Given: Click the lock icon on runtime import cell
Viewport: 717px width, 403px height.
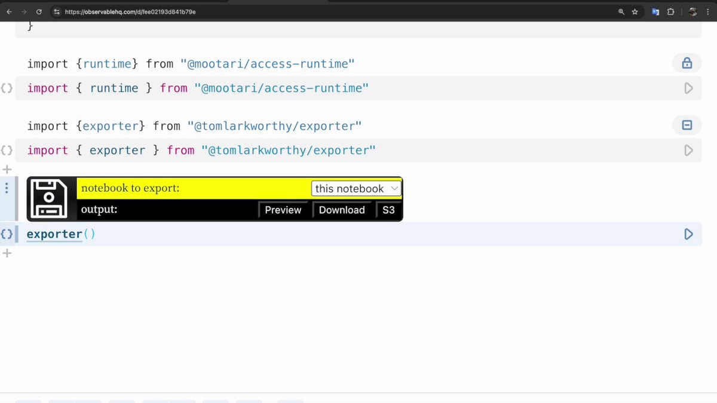Looking at the screenshot, I should (x=687, y=63).
